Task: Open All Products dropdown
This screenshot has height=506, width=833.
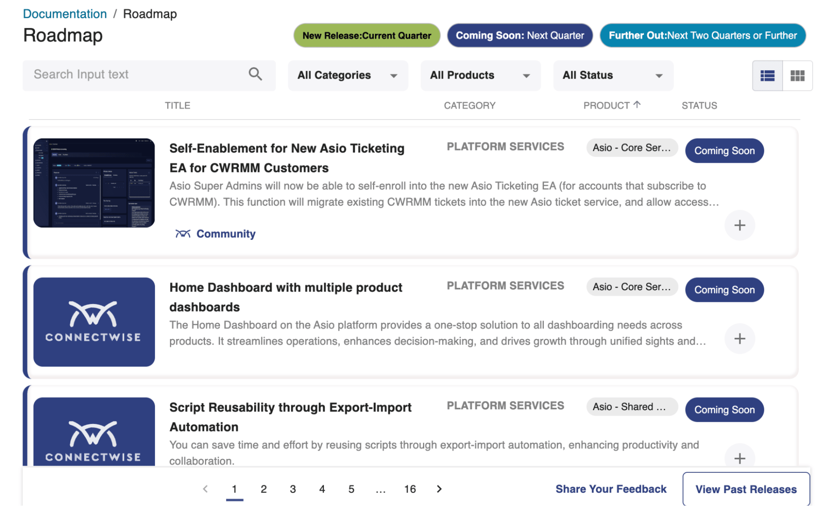Action: [480, 75]
